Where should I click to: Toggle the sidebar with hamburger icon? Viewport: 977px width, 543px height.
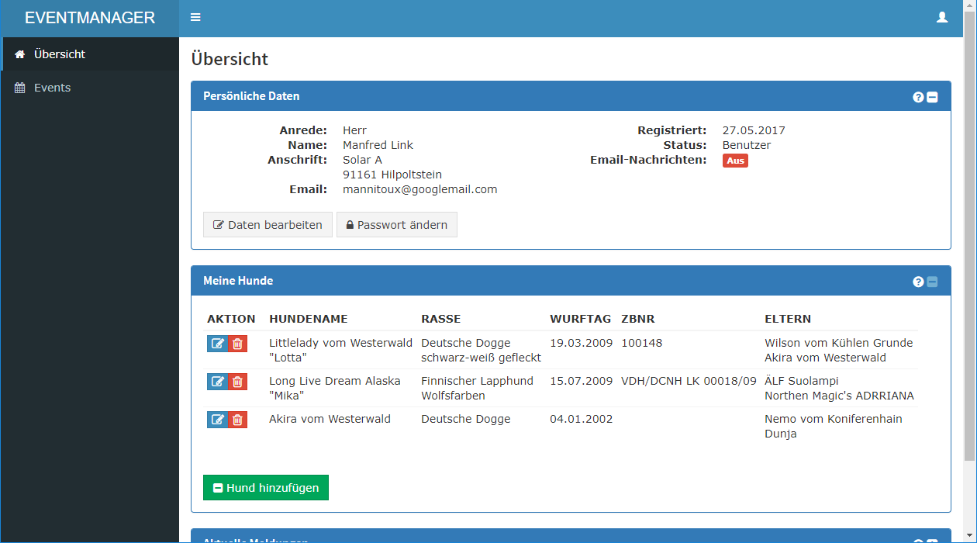(195, 18)
